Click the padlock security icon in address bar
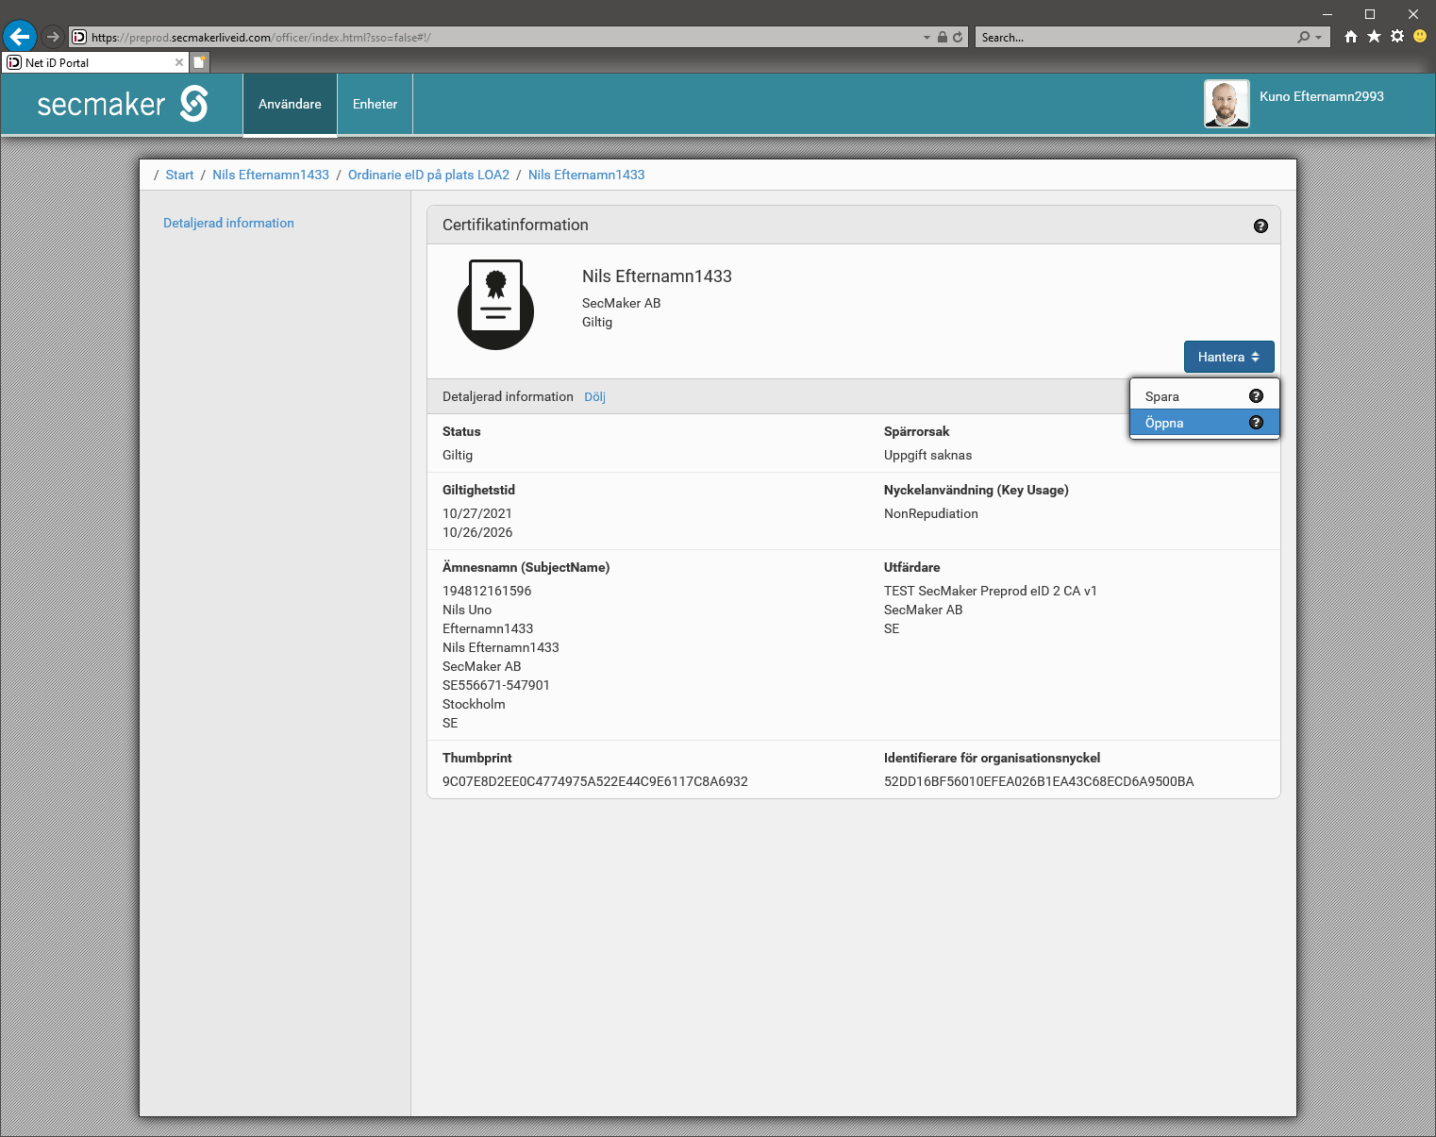 (x=942, y=38)
